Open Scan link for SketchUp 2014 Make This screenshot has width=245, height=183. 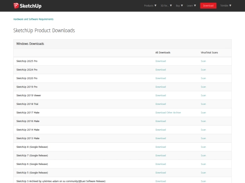click(x=203, y=130)
